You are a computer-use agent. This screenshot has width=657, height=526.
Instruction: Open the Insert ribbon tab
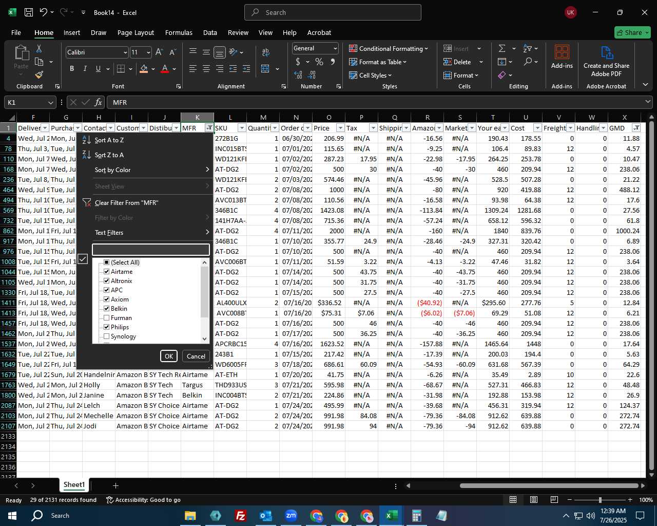click(x=72, y=32)
